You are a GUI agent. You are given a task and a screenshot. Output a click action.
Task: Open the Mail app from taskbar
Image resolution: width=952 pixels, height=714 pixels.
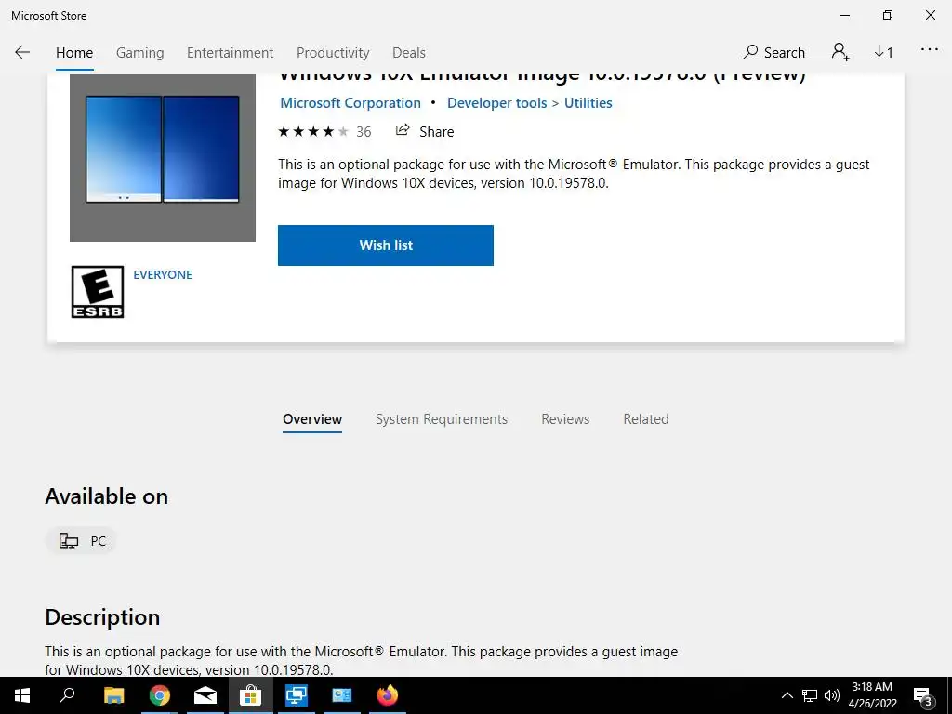pos(205,695)
